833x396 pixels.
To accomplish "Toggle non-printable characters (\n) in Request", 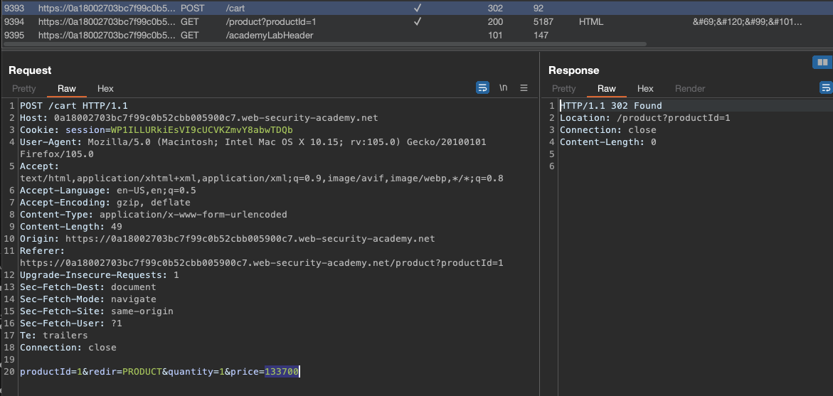I will (x=504, y=88).
